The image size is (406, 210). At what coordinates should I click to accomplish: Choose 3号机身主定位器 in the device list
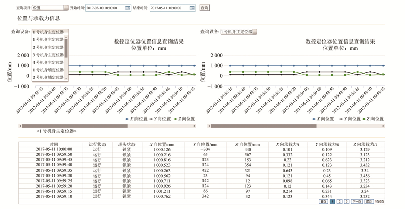[48, 55]
